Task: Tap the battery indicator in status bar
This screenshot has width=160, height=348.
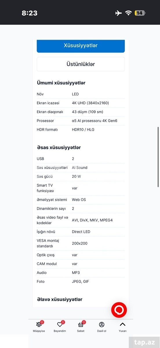Action: [140, 13]
